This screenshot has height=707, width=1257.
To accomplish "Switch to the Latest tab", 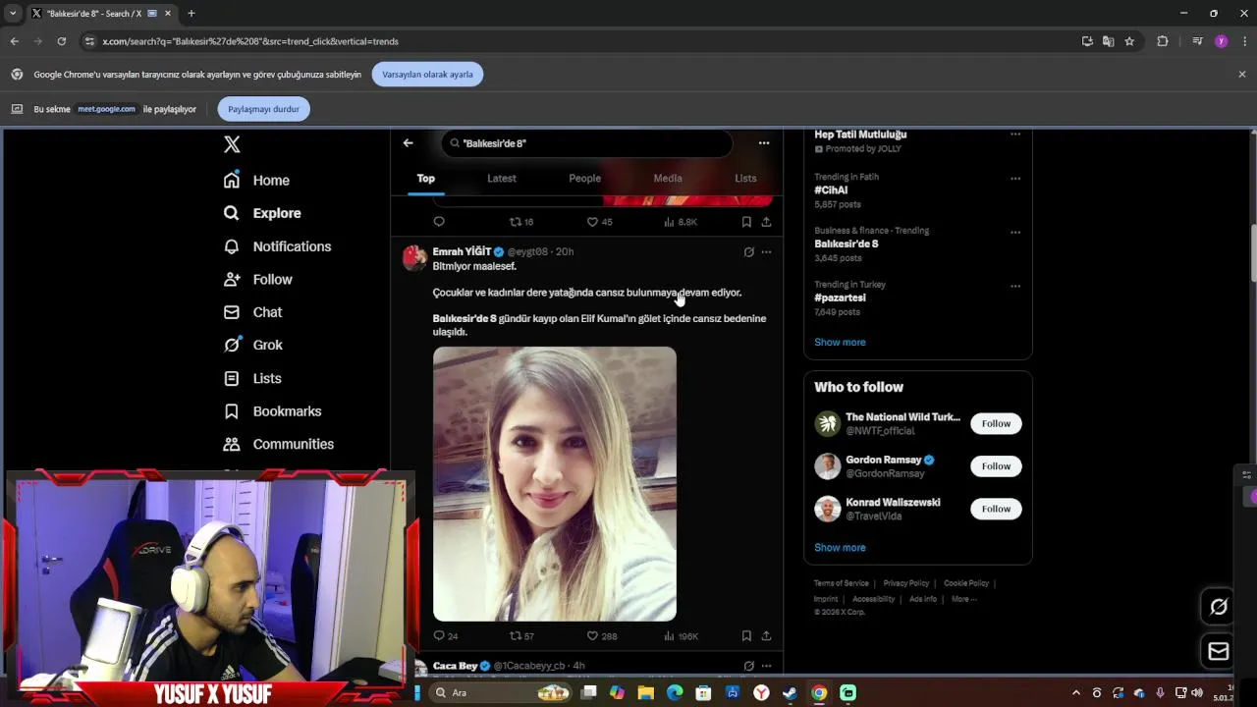I will [501, 179].
